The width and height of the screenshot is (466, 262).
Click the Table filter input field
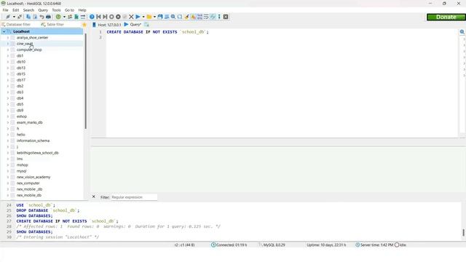point(60,25)
